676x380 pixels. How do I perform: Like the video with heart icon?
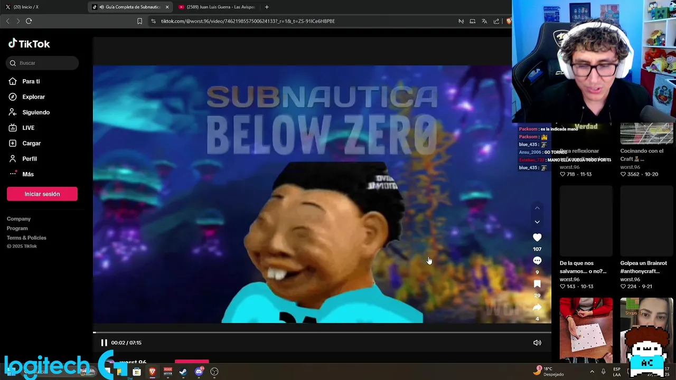click(537, 237)
